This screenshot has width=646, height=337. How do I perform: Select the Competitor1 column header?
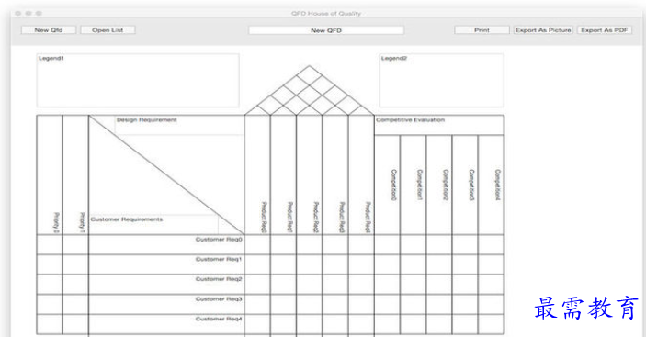coord(414,185)
